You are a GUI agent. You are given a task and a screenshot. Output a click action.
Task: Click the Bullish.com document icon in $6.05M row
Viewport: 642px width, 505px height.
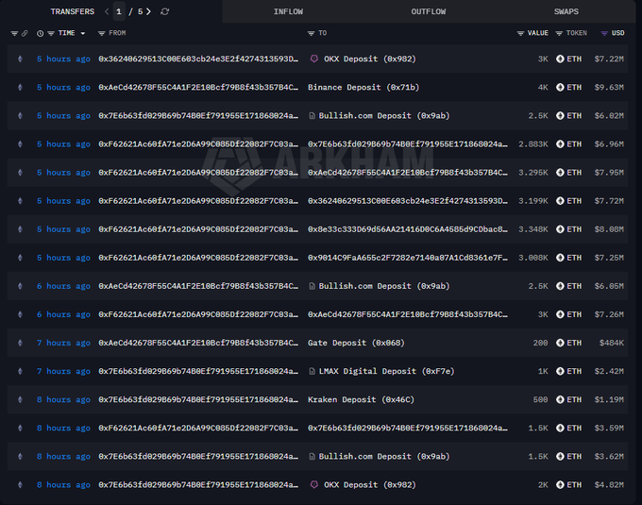(312, 286)
